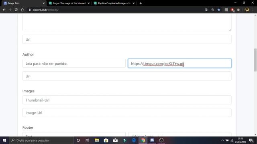
Task: Click the 'Images' section label
Action: click(29, 91)
